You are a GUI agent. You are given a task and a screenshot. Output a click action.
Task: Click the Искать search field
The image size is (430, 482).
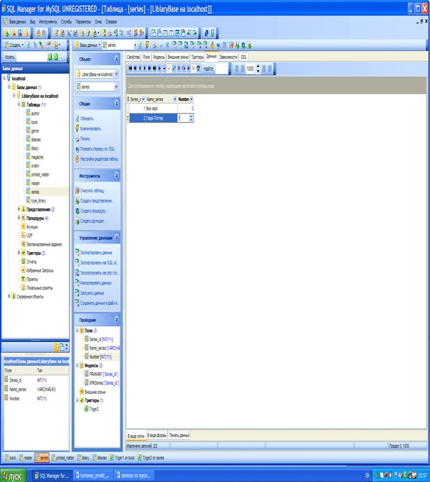click(x=31, y=57)
